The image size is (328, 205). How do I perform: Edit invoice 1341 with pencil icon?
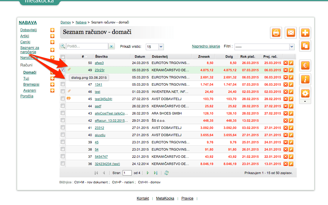pyautogui.click(x=291, y=84)
